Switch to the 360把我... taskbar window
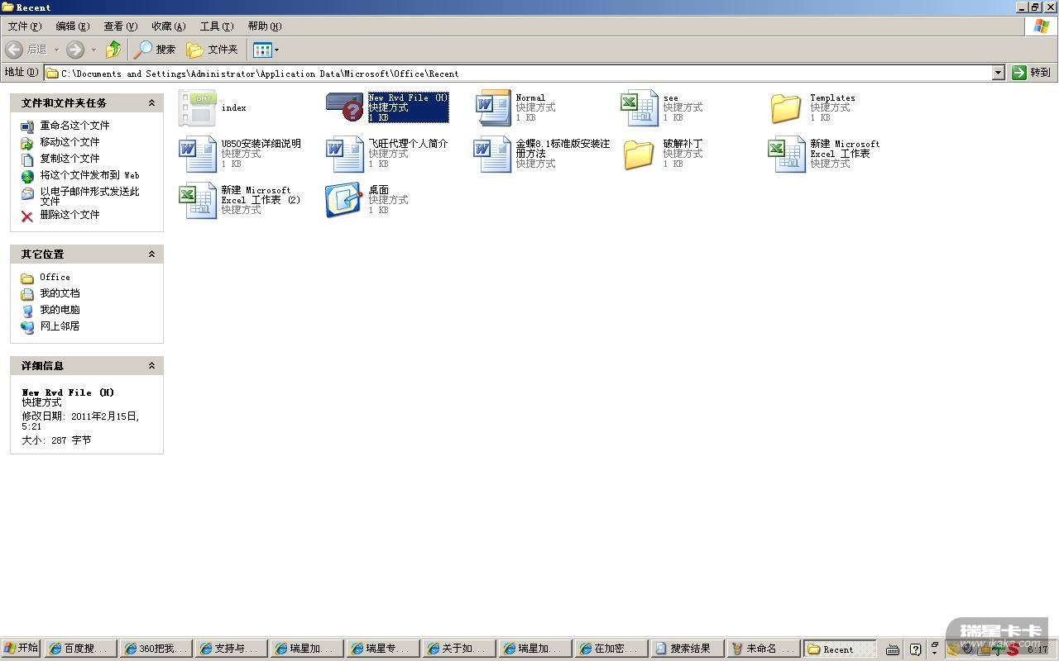The height and width of the screenshot is (661, 1059). click(x=156, y=649)
